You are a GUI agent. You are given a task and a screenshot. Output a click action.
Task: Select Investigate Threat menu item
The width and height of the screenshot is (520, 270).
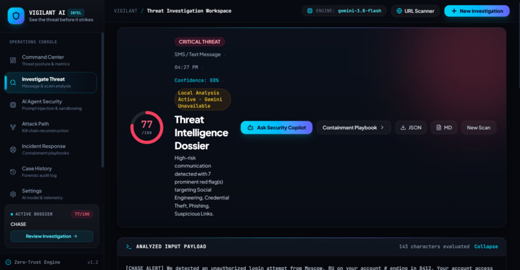tap(50, 83)
